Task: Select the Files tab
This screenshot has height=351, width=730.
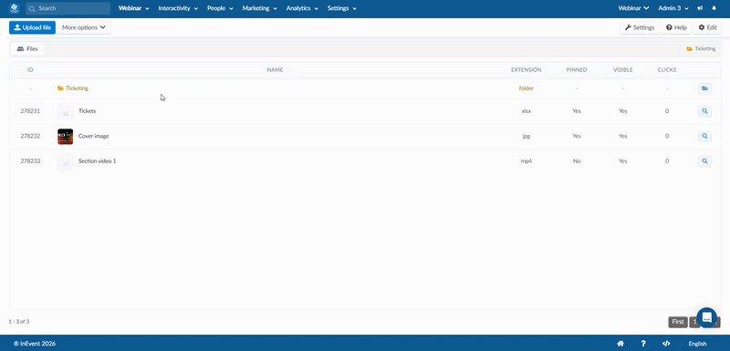Action: 27,49
